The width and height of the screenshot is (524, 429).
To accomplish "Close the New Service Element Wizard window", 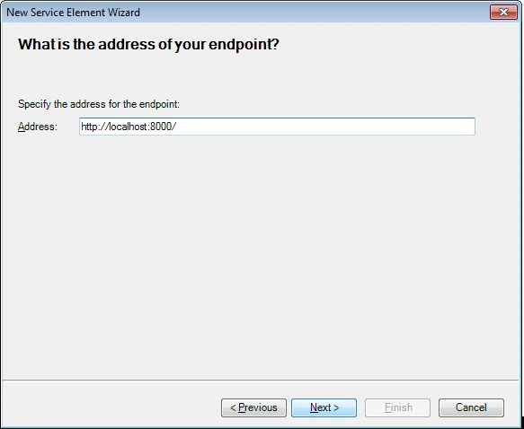I will pos(503,13).
